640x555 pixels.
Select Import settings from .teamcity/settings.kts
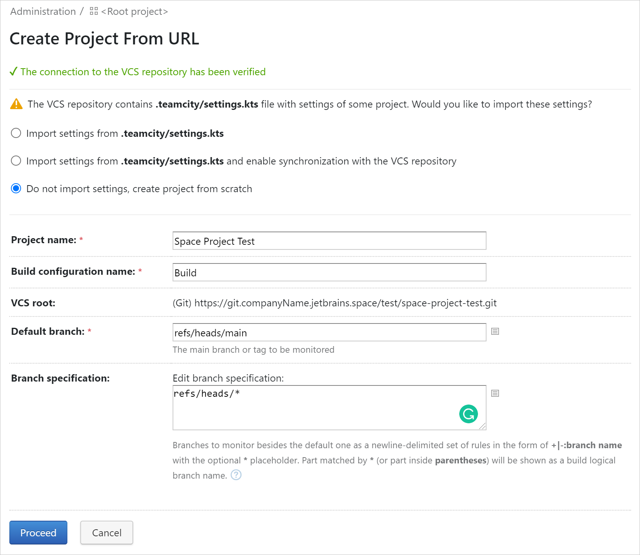[x=16, y=133]
